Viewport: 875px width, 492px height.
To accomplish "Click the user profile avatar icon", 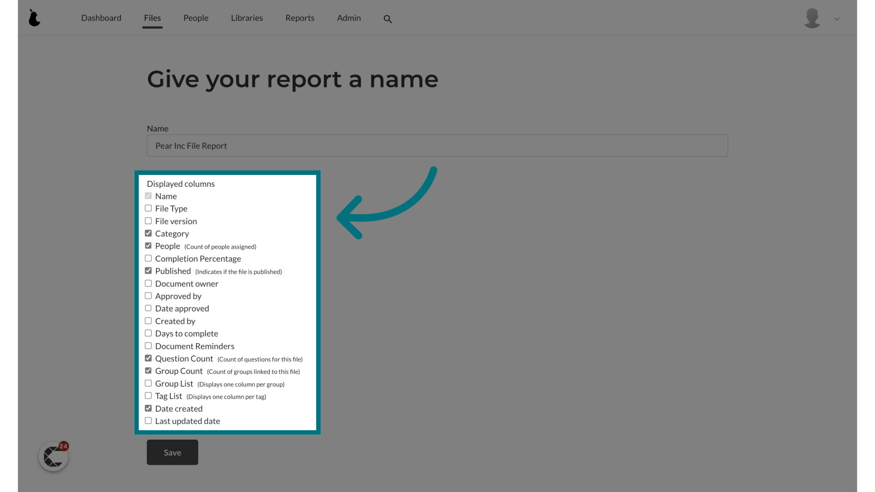I will pos(813,18).
